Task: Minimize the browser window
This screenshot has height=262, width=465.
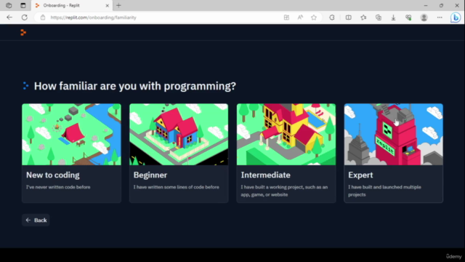Action: coord(426,5)
